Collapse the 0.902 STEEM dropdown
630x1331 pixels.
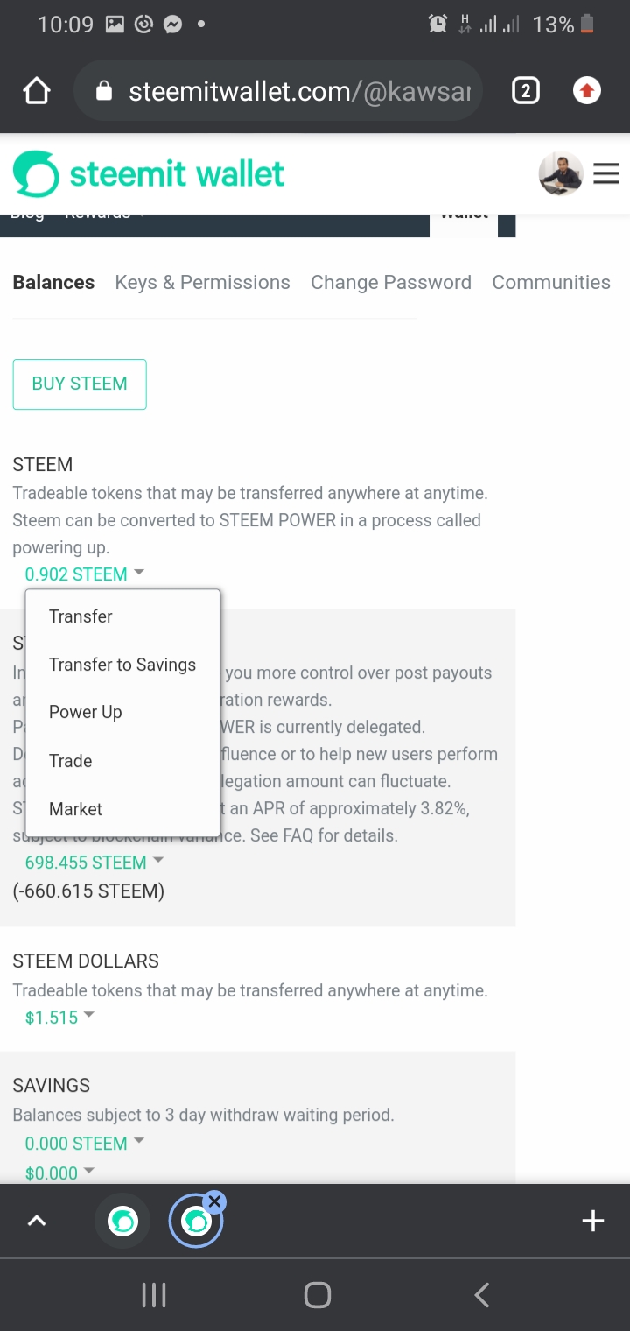pyautogui.click(x=84, y=574)
